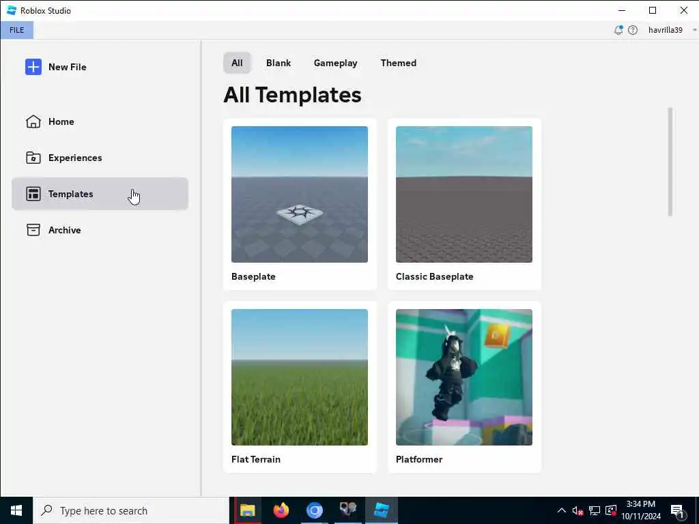Open Experiences folder icon in sidebar
Viewport: 699px width, 524px height.
[33, 158]
